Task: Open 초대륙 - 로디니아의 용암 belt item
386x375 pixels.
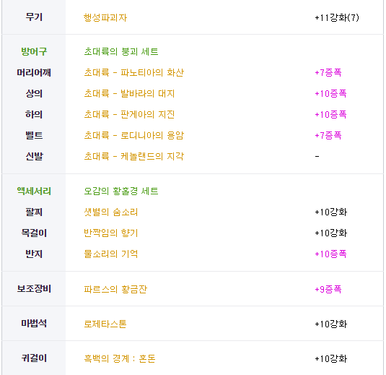Action: click(x=134, y=136)
